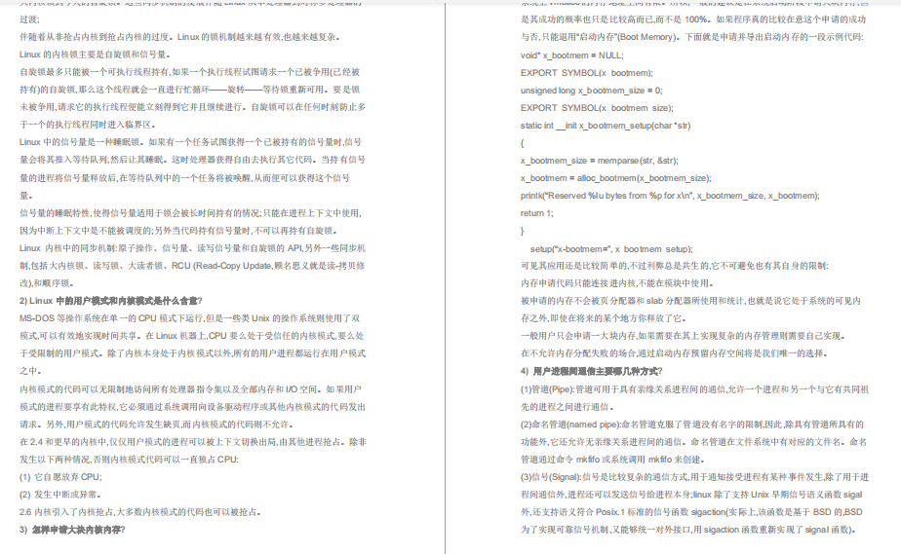This screenshot has width=901, height=554.
Task: Click heading "2) Linux 中的用户模式和内核模式是什么含意?"
Action: [x=111, y=301]
